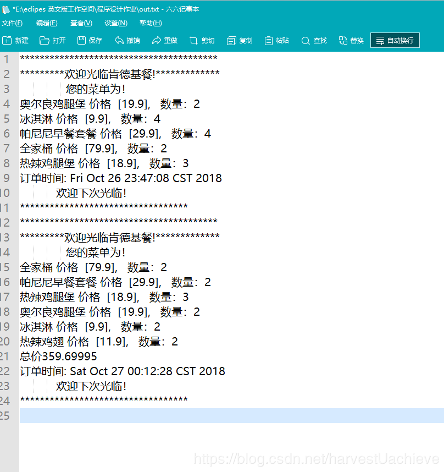The height and width of the screenshot is (472, 444).
Task: Open the View (查看) menu
Action: tap(81, 23)
